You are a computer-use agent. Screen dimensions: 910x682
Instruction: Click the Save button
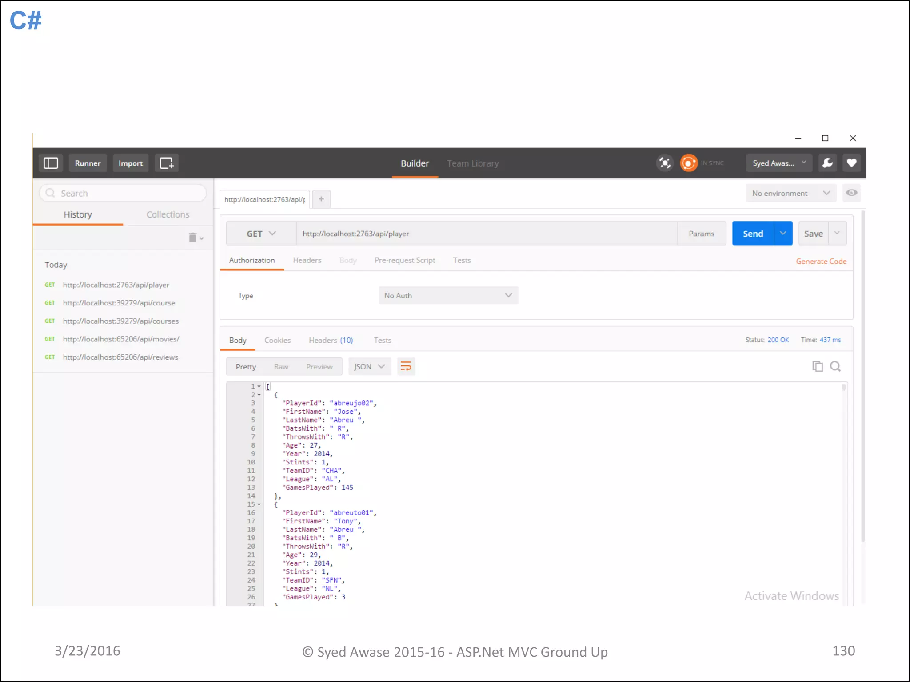(814, 234)
